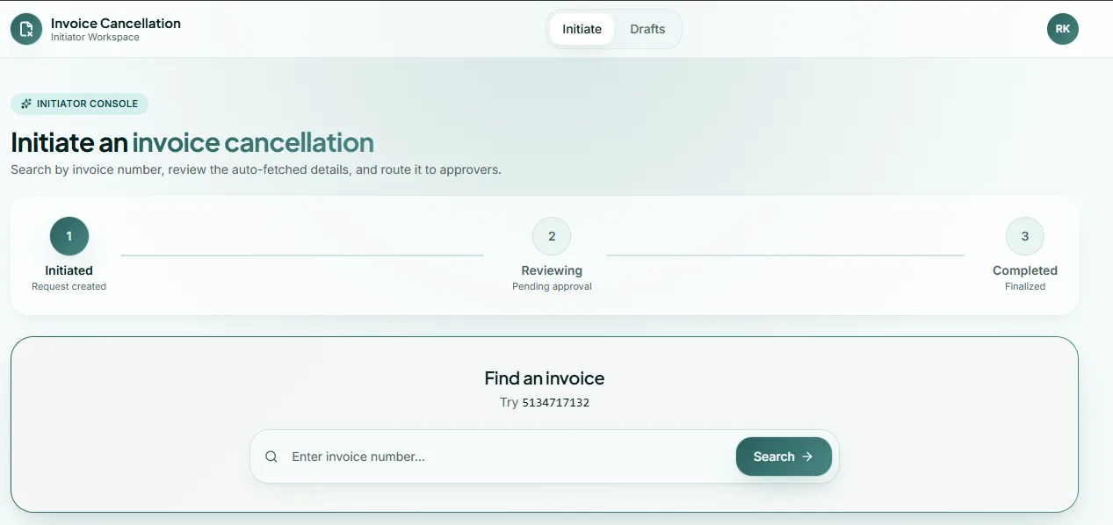Open the RK user avatar menu

click(1062, 29)
